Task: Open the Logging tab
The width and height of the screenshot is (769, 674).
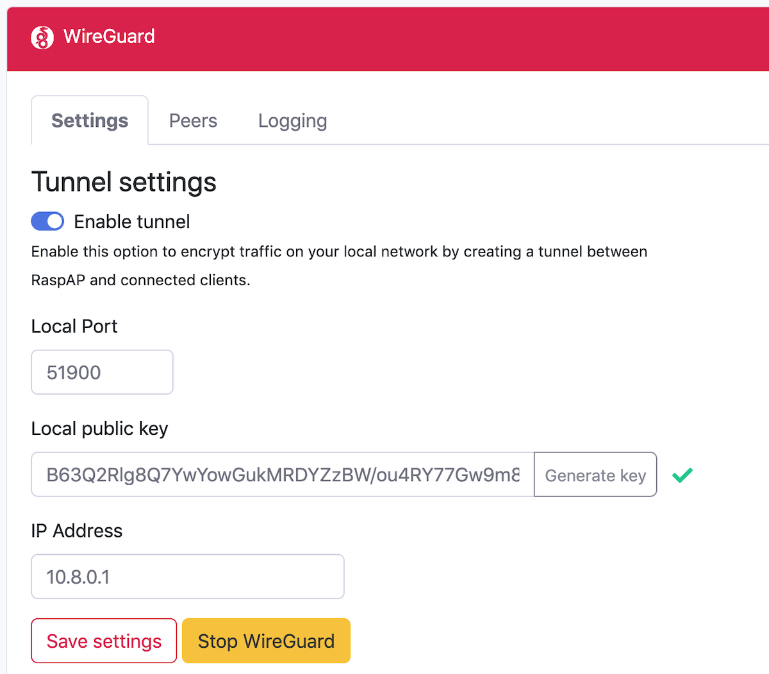Action: coord(292,120)
